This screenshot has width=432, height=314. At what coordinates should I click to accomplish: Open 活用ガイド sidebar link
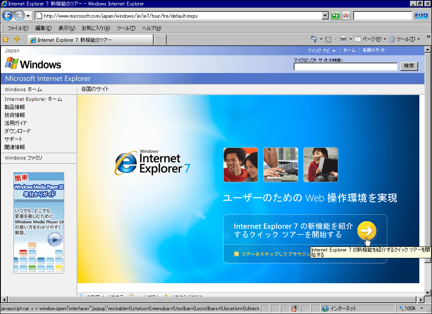coord(16,123)
